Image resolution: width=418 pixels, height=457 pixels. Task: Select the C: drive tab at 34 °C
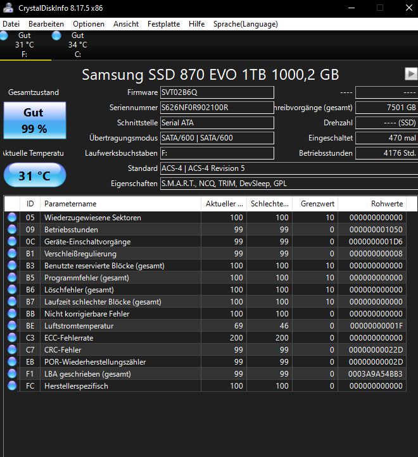tap(78, 44)
